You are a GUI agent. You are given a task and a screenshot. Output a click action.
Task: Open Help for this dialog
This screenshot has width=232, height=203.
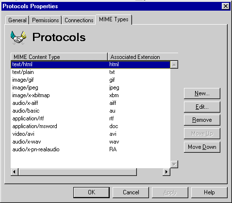pyautogui.click(x=209, y=192)
